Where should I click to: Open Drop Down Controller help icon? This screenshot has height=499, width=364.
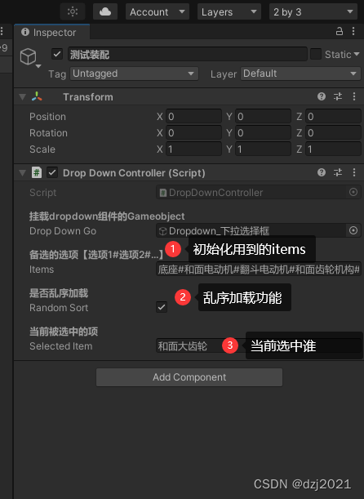click(322, 172)
